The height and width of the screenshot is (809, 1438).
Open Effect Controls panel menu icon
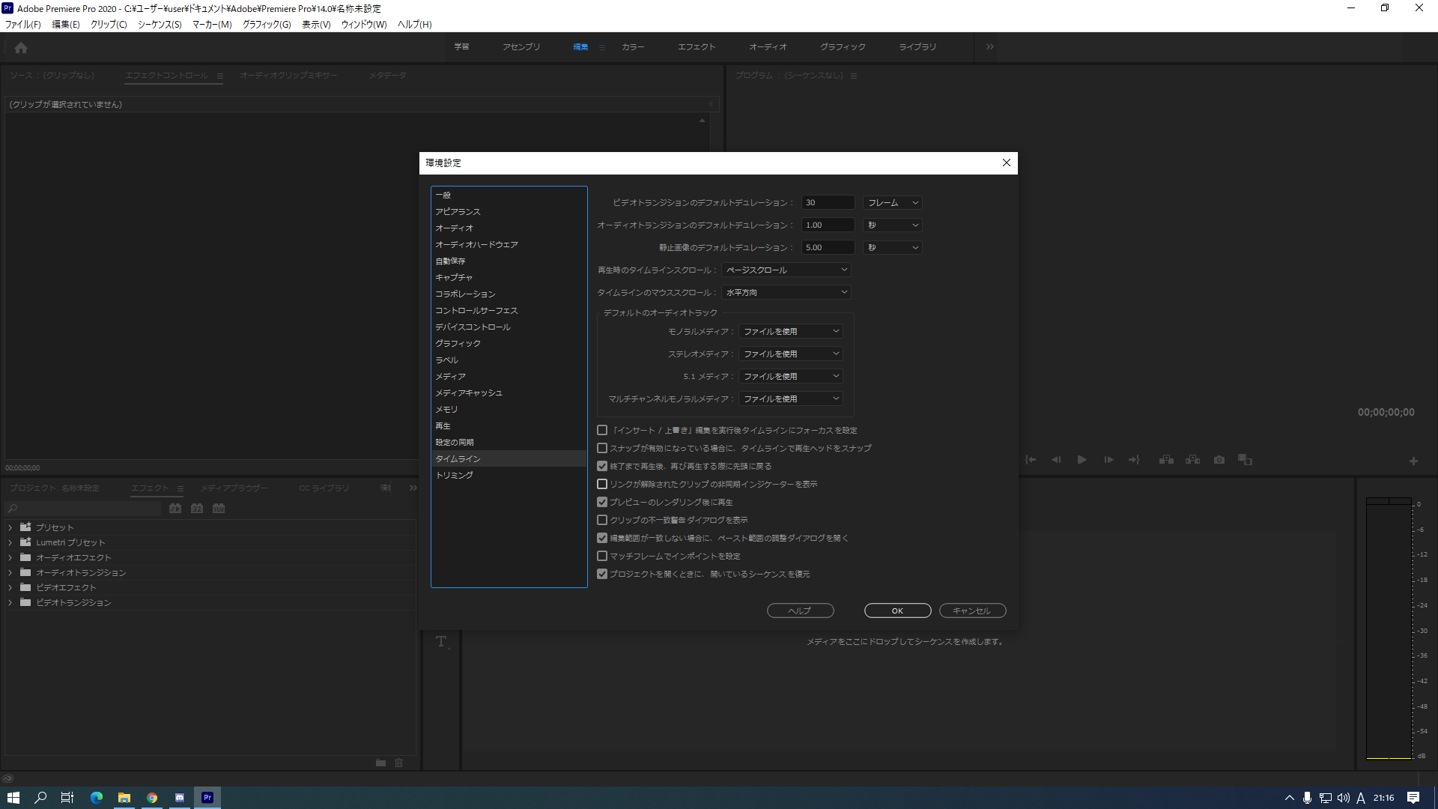tap(220, 76)
